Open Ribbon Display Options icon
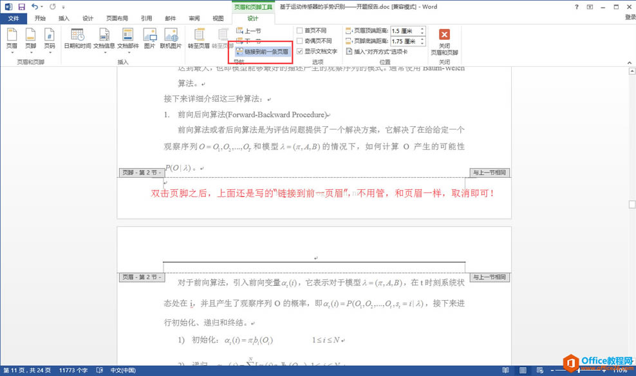Viewport: 636px width, 376px height. click(590, 7)
